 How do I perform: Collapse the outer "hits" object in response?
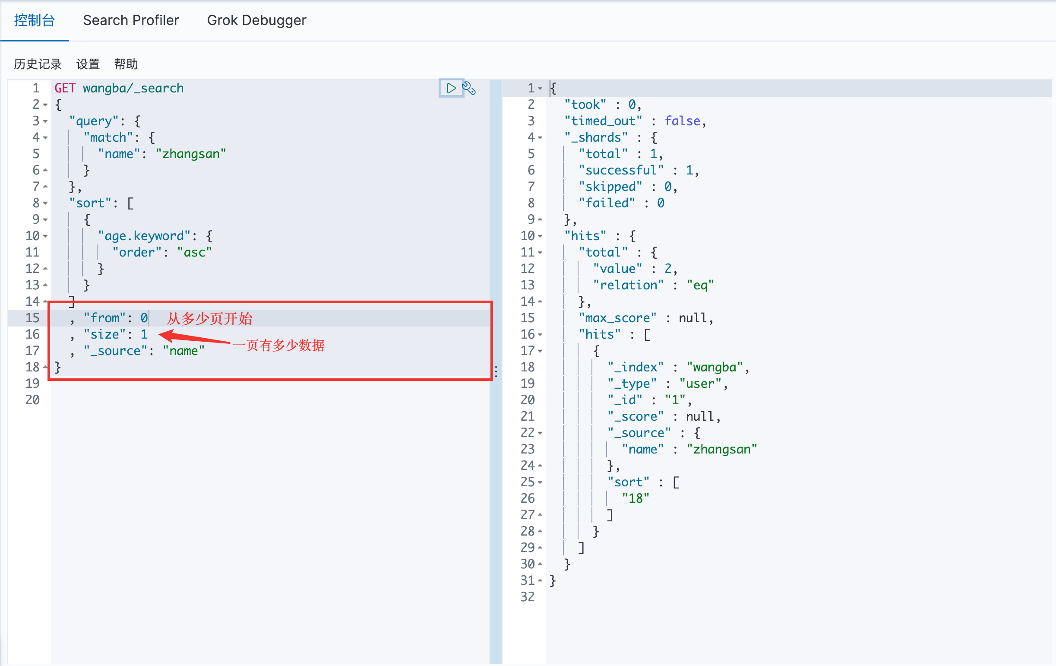pos(540,236)
